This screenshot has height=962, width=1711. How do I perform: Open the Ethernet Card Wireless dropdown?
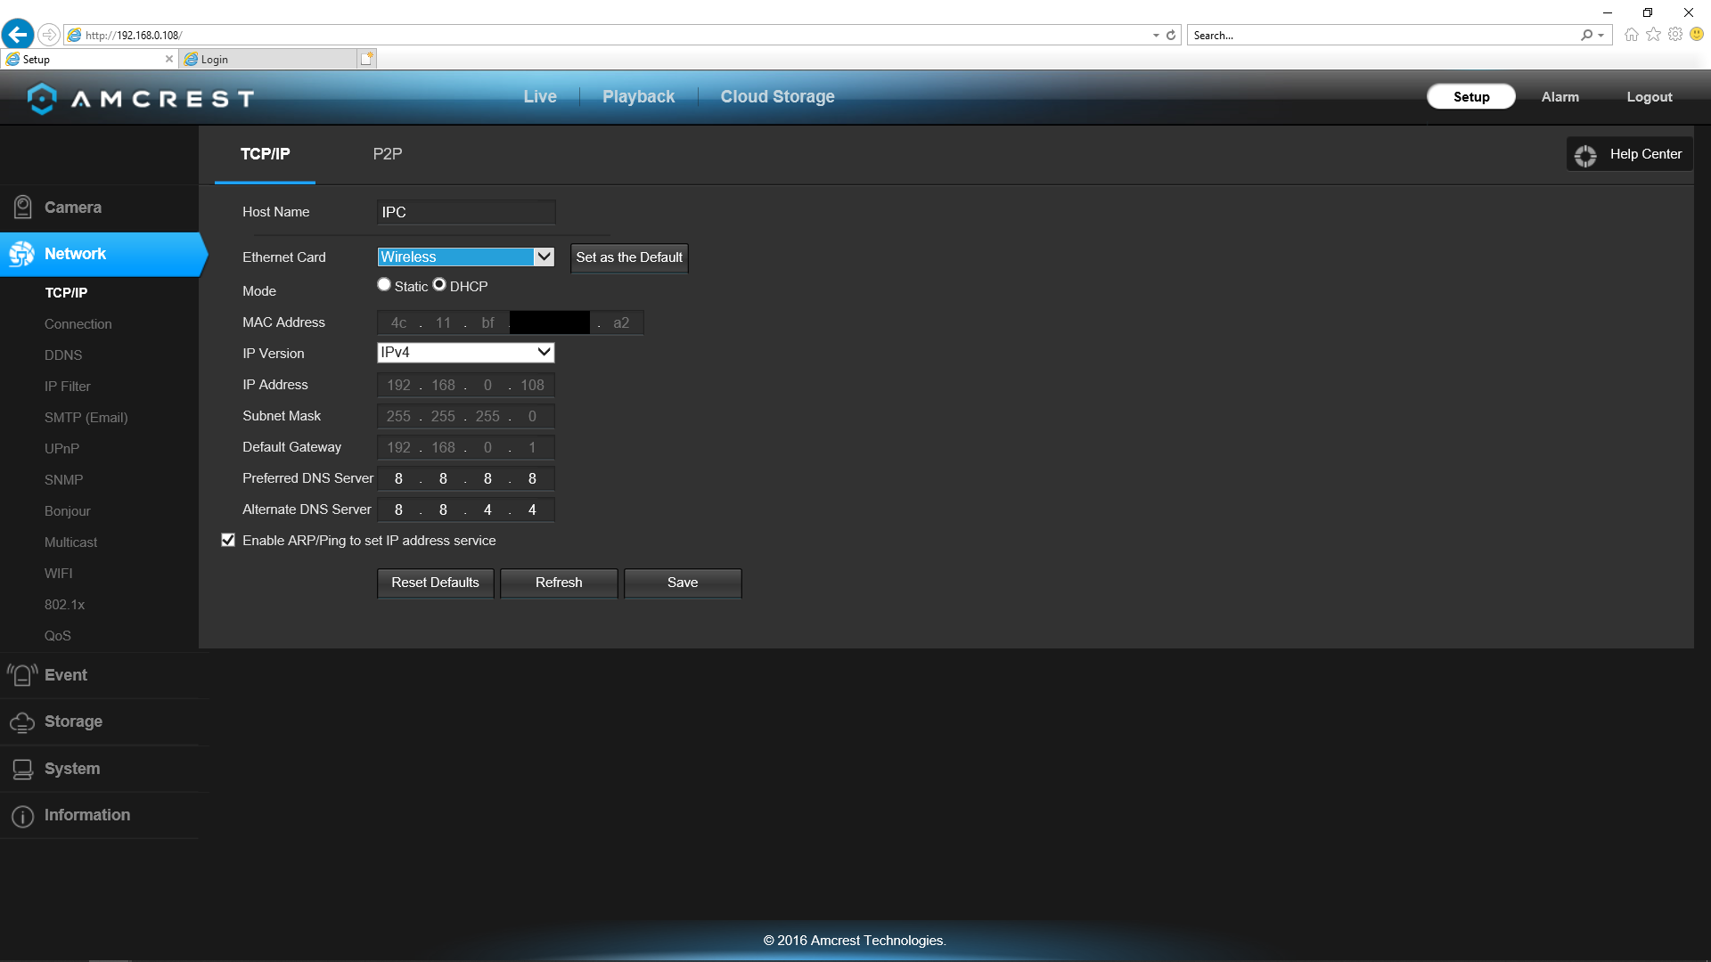[x=466, y=257]
